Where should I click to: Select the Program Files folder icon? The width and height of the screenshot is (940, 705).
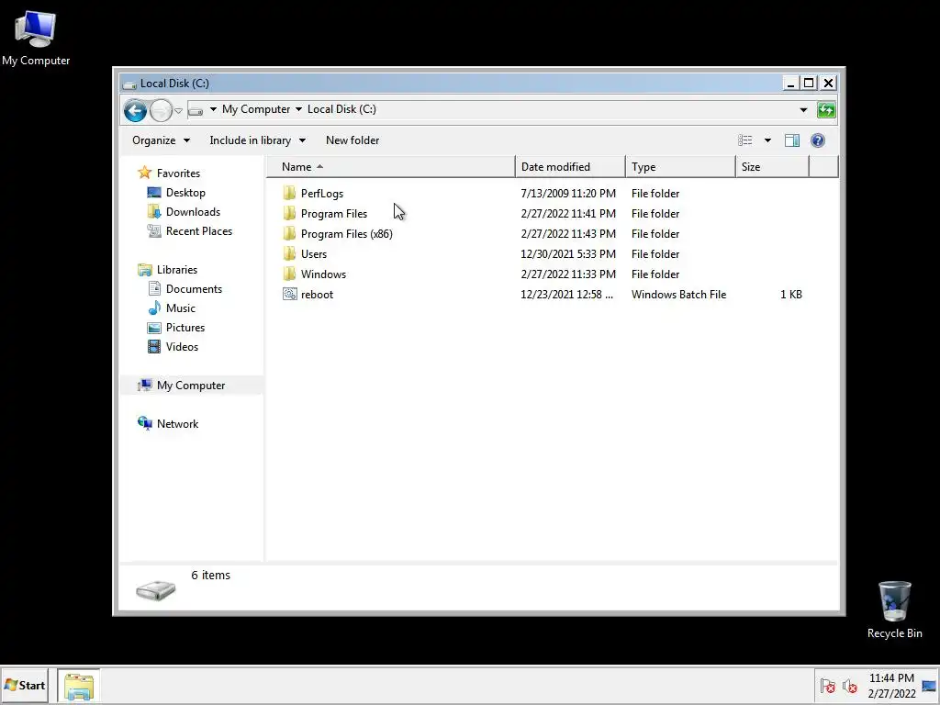point(289,213)
